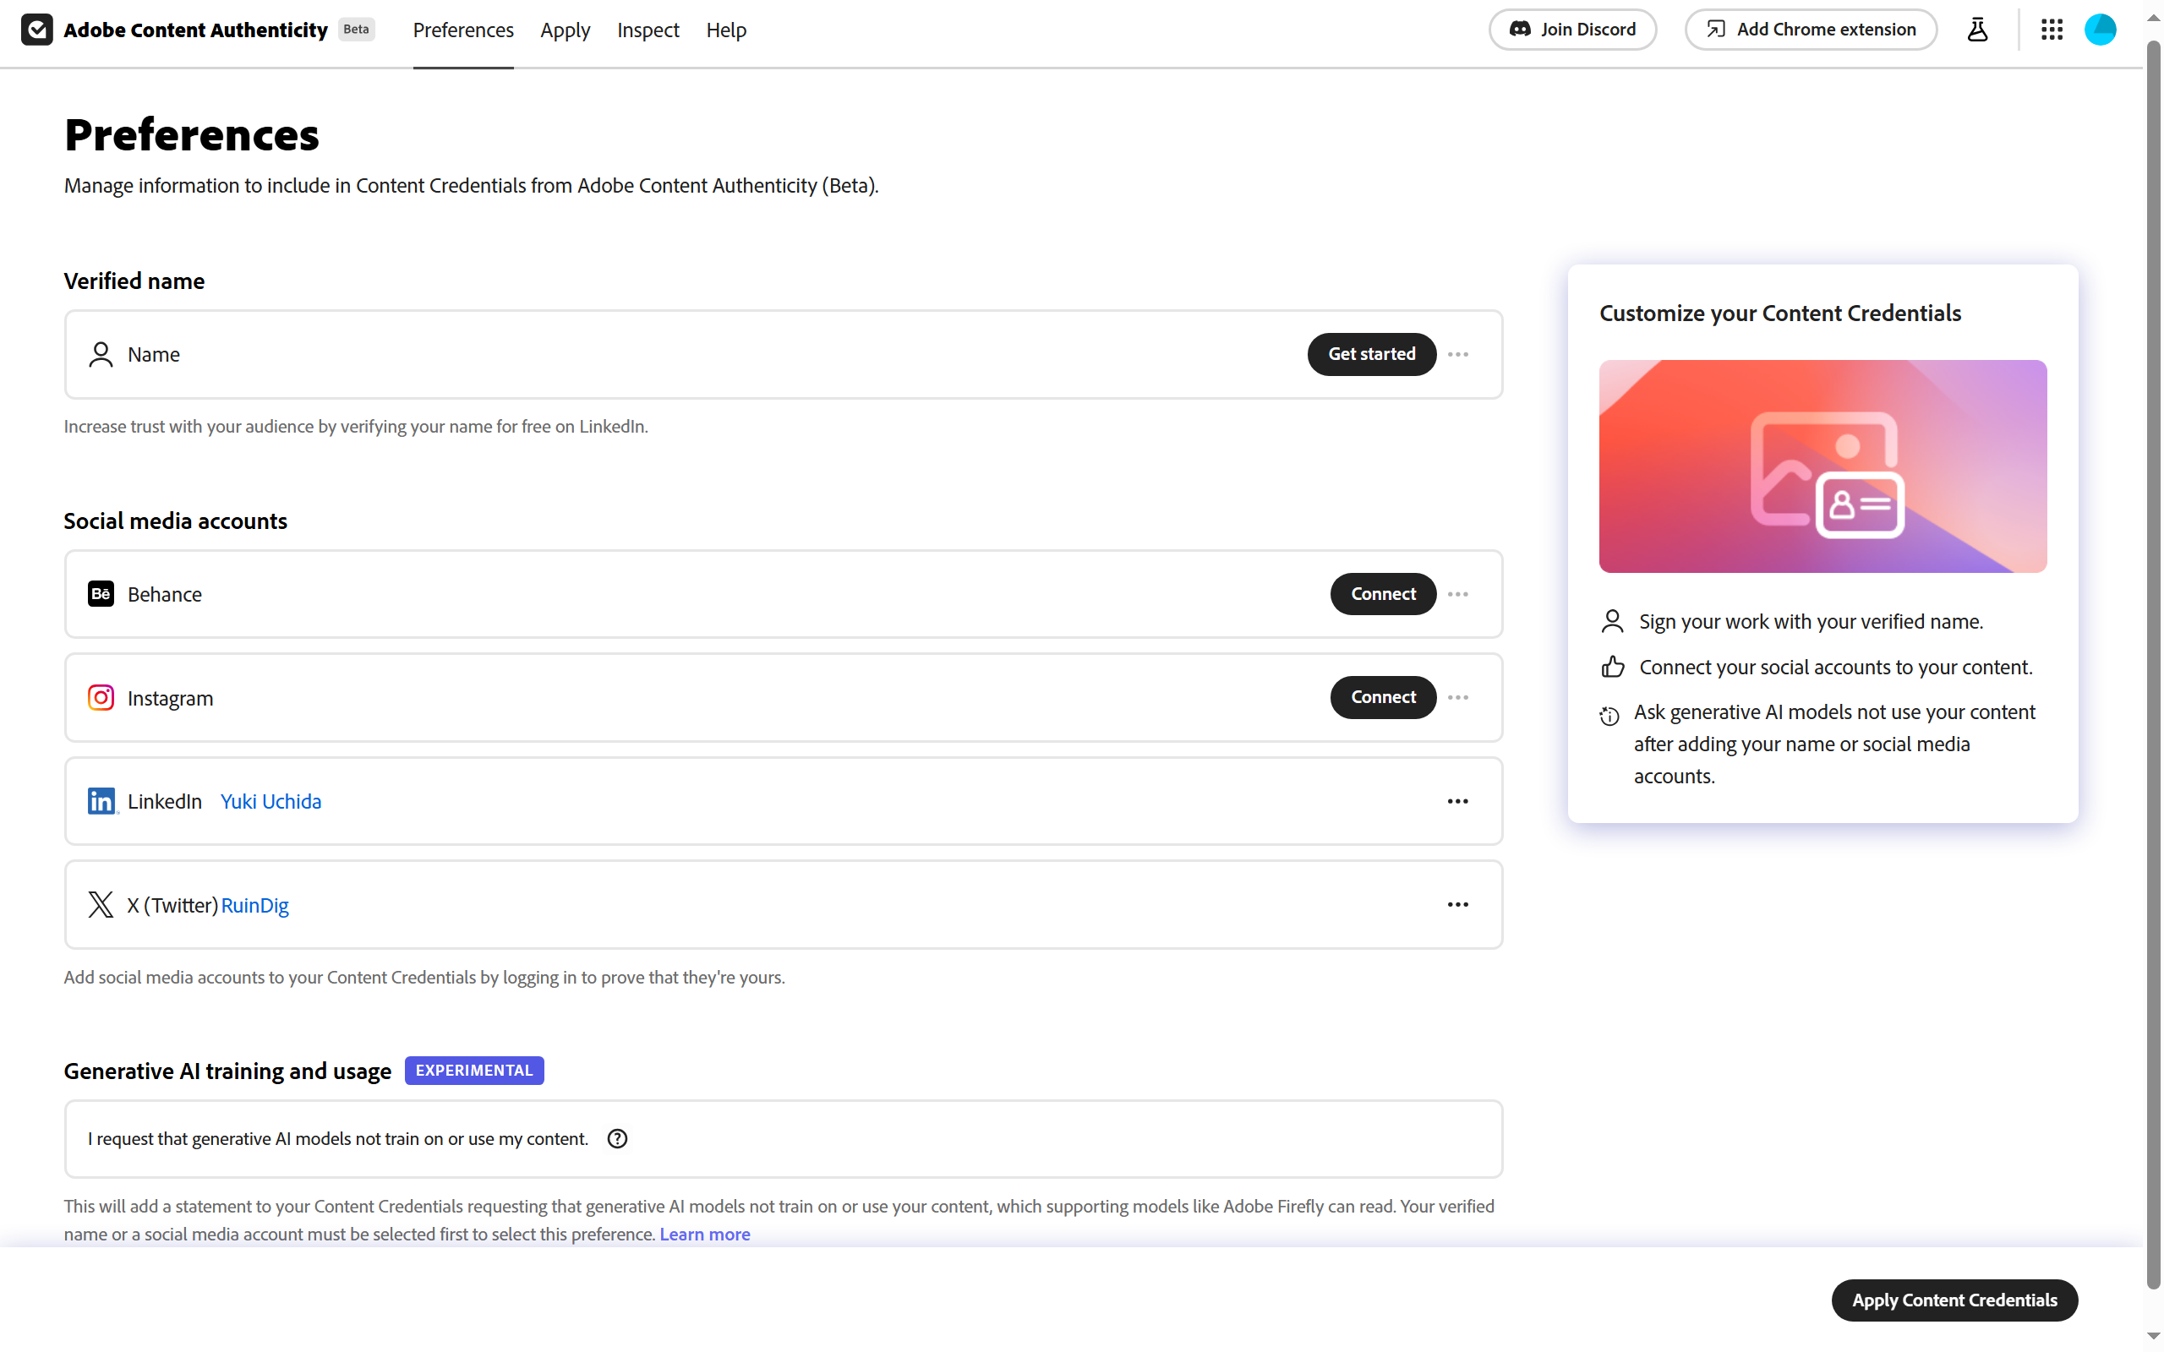Click the Instagram logo icon

coord(101,697)
